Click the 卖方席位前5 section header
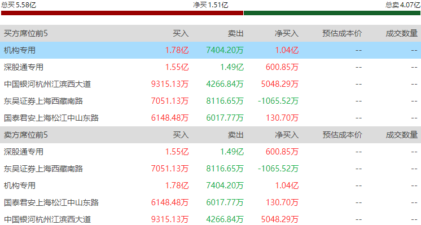Screen dimensions: 421x225 click(x=26, y=135)
